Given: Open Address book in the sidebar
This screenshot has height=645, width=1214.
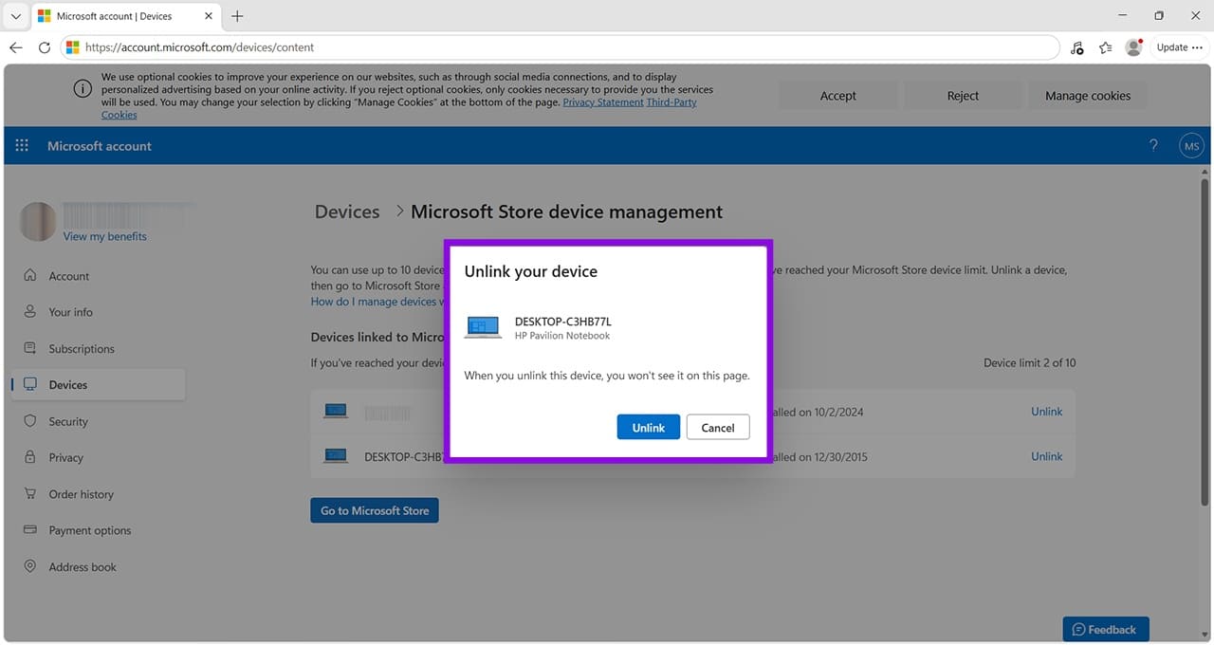Looking at the screenshot, I should coord(83,567).
